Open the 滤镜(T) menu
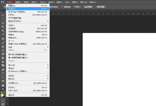Screen dimensions: 156x106 59,2
